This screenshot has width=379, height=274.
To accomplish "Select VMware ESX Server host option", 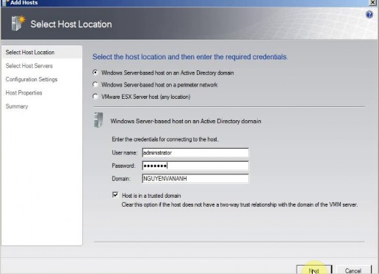I will [x=95, y=97].
